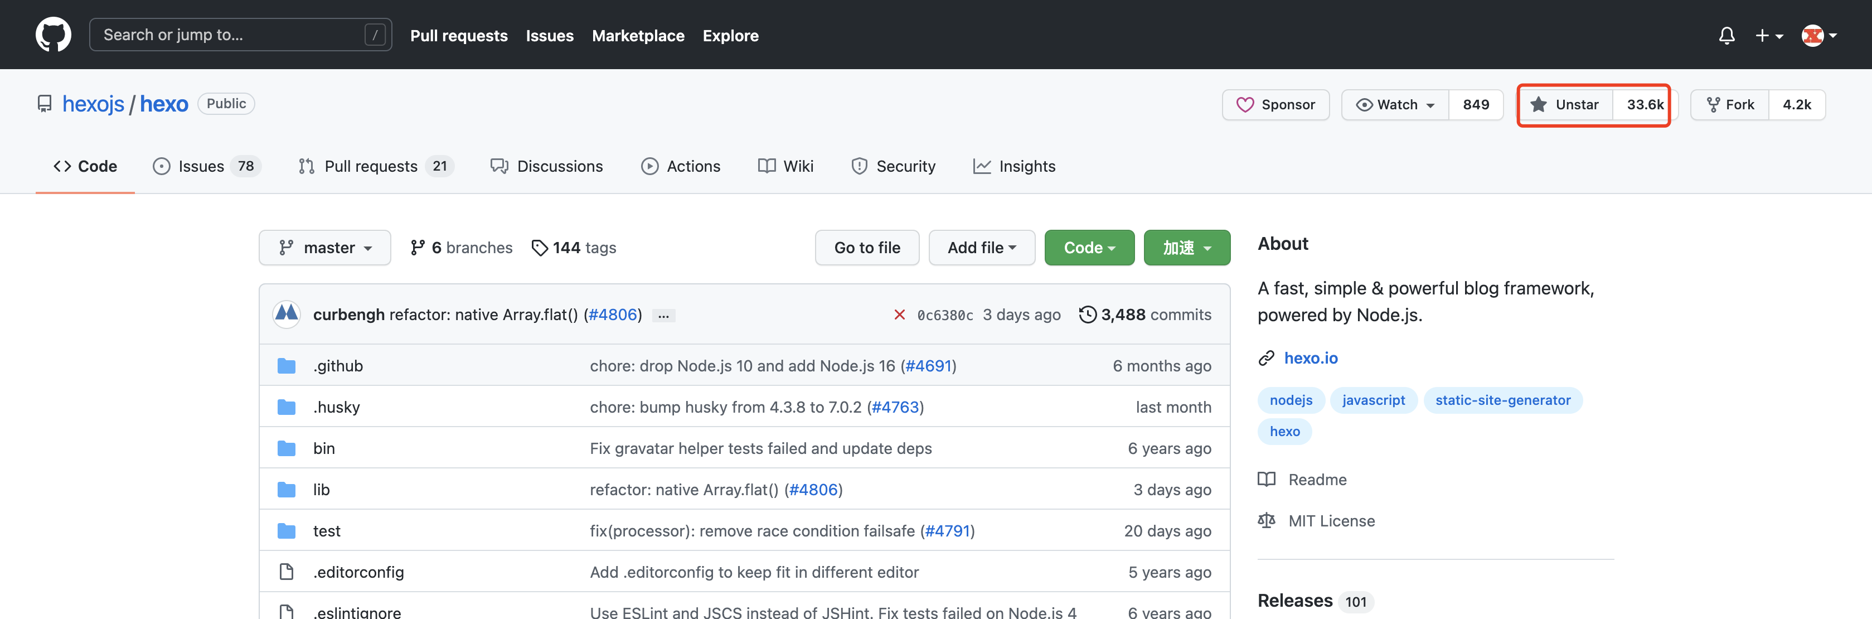Open the master branch selector dropdown
Screen dimensions: 1872x619
click(325, 248)
